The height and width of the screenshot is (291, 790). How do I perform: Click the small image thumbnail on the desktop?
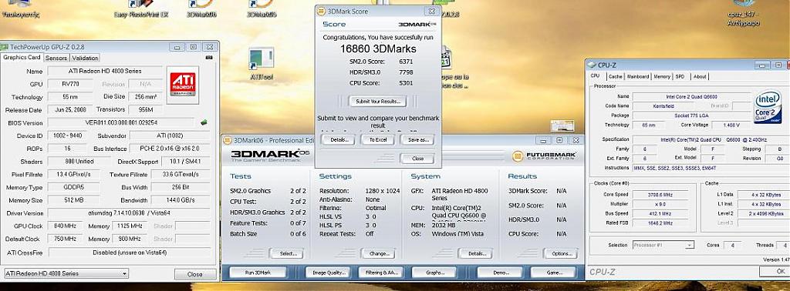pos(562,125)
